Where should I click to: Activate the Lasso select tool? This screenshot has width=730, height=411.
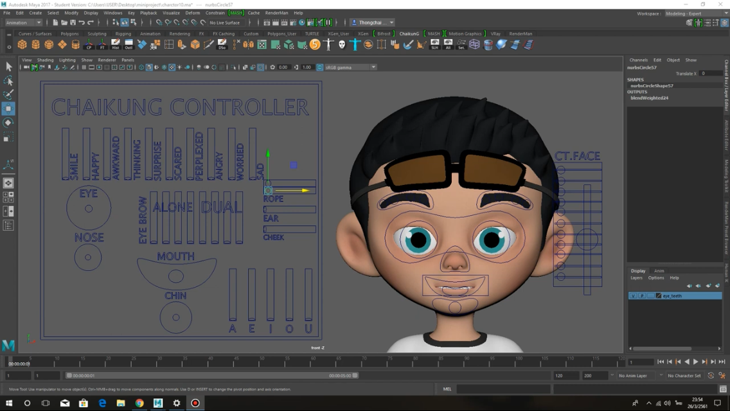click(x=8, y=80)
